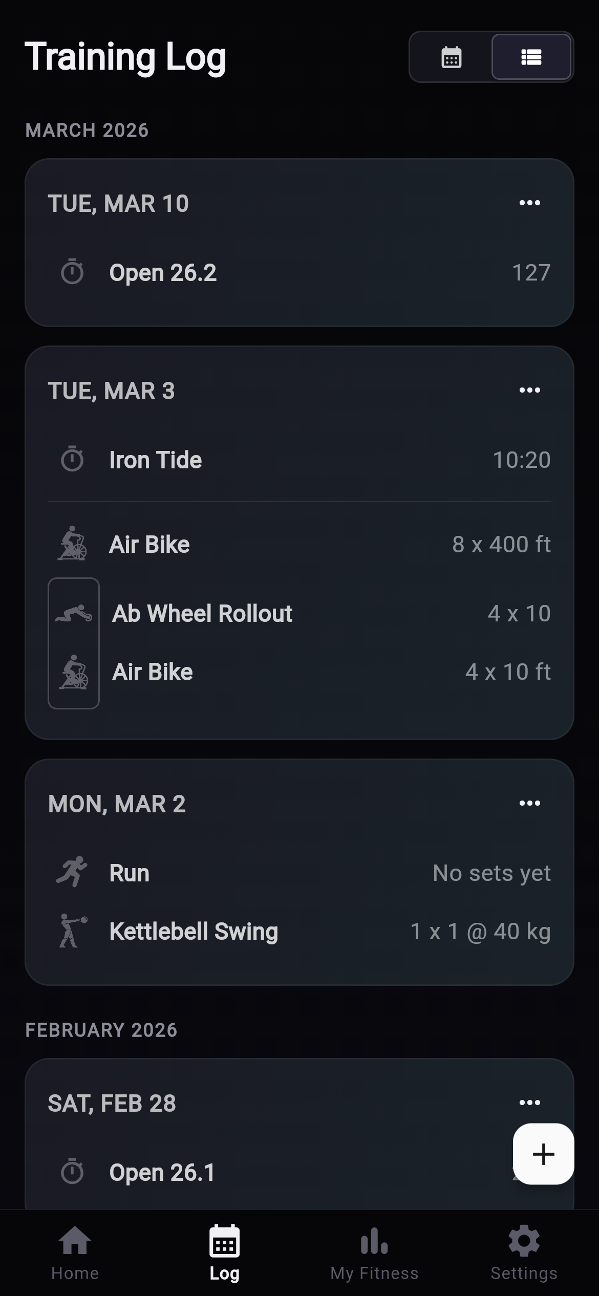Click the stopwatch icon beside Iron Tide
Screen dimensions: 599x1296
point(72,459)
